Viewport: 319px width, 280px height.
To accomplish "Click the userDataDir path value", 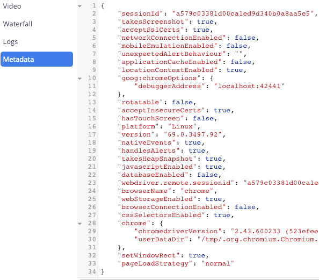I will pos(258,239).
